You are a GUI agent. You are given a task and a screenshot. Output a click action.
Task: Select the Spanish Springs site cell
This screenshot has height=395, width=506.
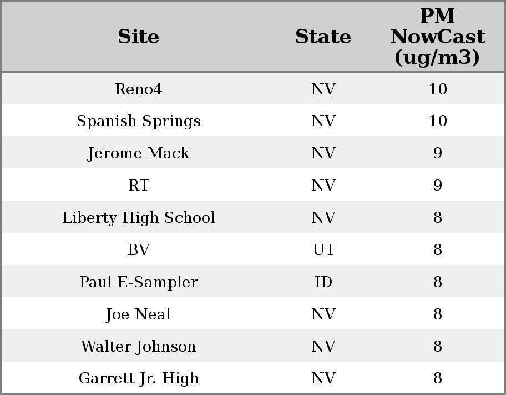coord(138,121)
